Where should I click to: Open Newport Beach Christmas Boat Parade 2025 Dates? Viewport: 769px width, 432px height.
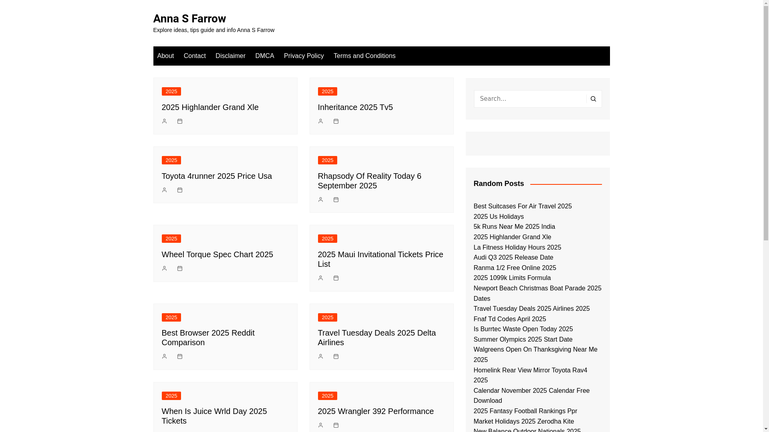537,294
